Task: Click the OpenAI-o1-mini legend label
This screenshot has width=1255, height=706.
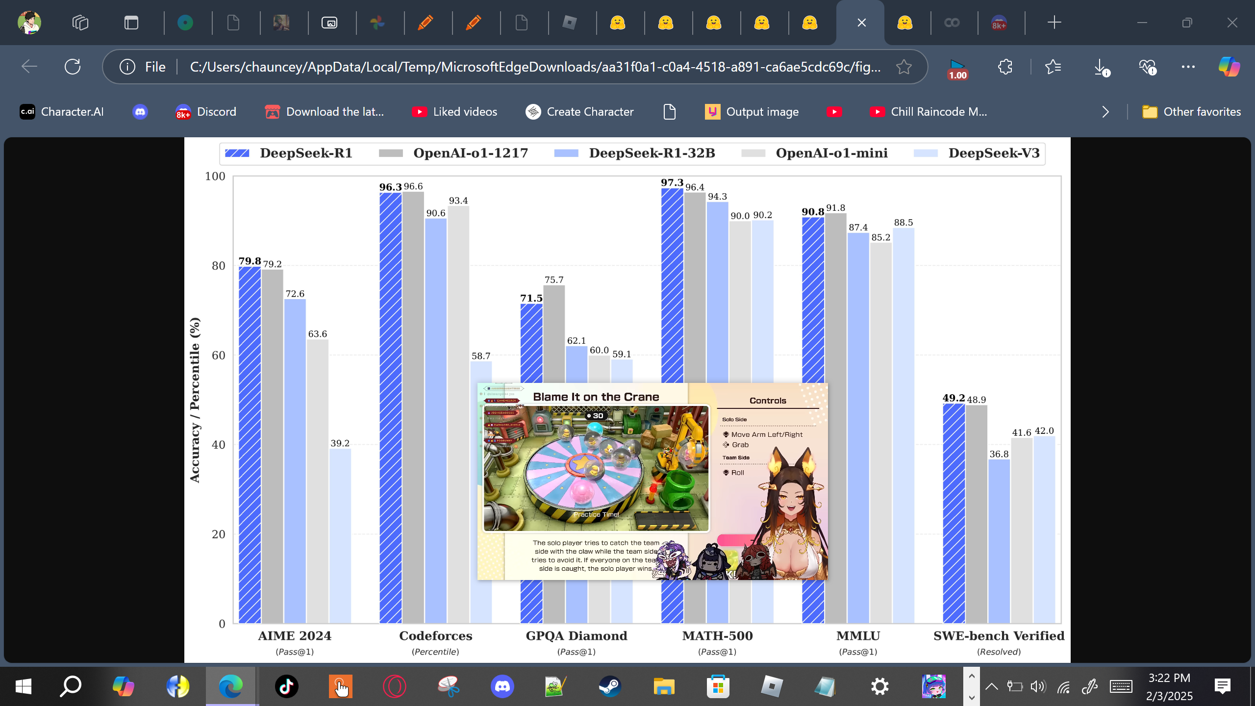Action: coord(831,153)
